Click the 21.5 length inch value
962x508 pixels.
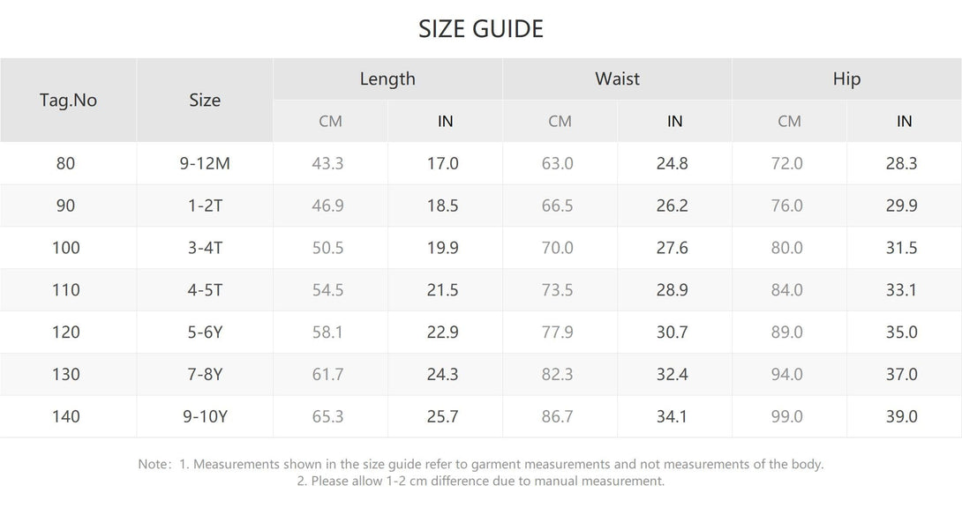[442, 289]
